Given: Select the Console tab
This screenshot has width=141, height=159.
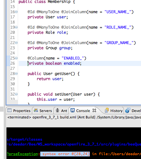Looking at the screenshot, I should 83,111.
